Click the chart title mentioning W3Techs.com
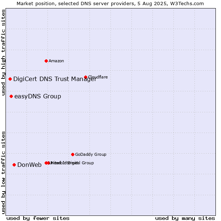The width and height of the screenshot is (221, 221). pos(110,4)
